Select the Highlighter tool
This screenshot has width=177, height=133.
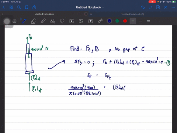[x=43, y=21]
